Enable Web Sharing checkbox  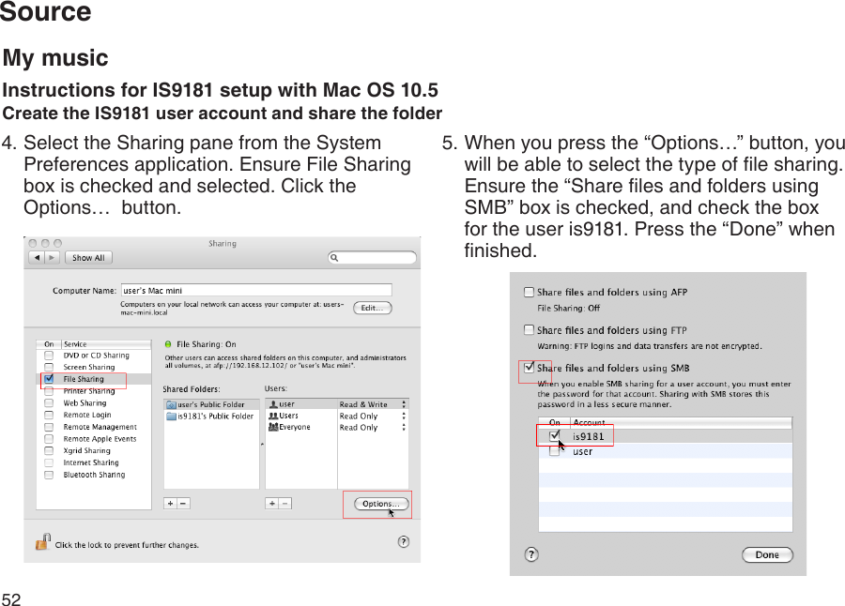click(49, 403)
